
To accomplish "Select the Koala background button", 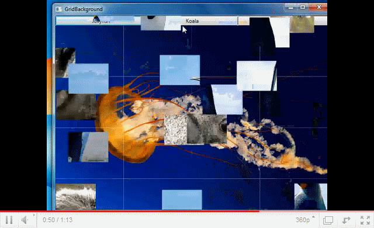I will tap(192, 20).
